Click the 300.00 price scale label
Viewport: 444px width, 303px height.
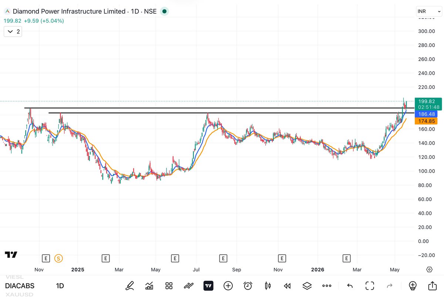pyautogui.click(x=426, y=31)
